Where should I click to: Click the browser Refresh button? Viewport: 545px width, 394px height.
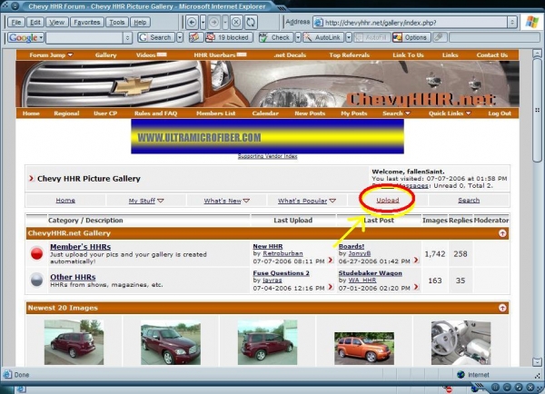pyautogui.click(x=252, y=21)
